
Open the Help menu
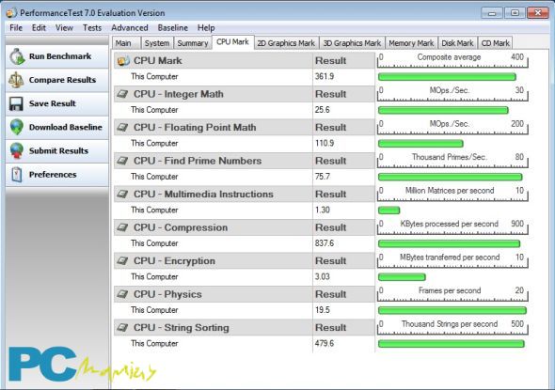206,28
